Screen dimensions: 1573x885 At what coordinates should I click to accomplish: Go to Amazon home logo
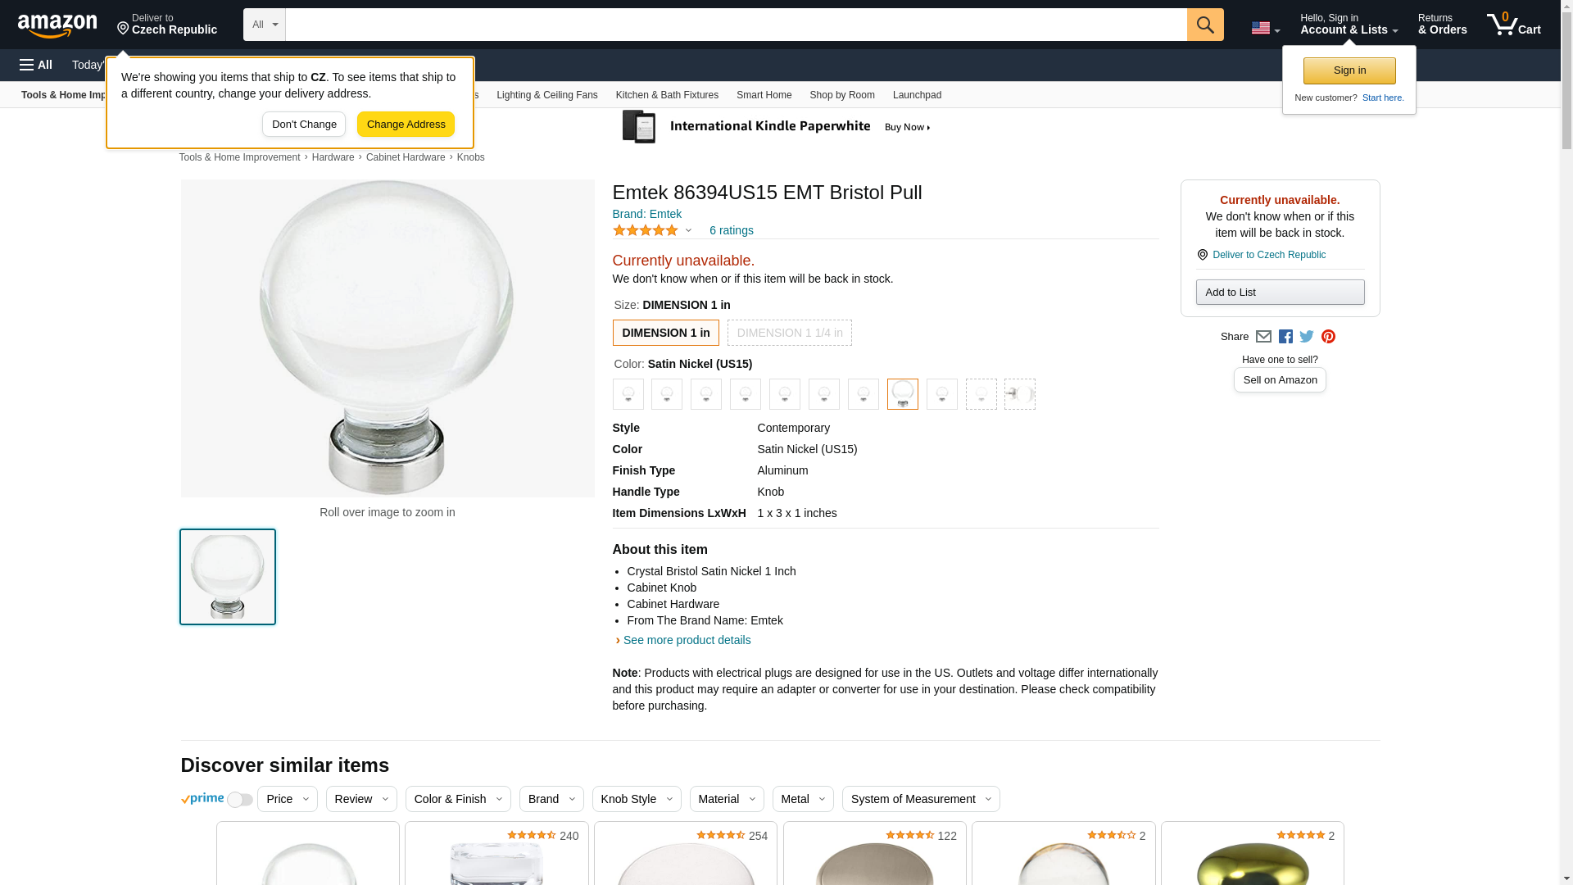point(57,25)
